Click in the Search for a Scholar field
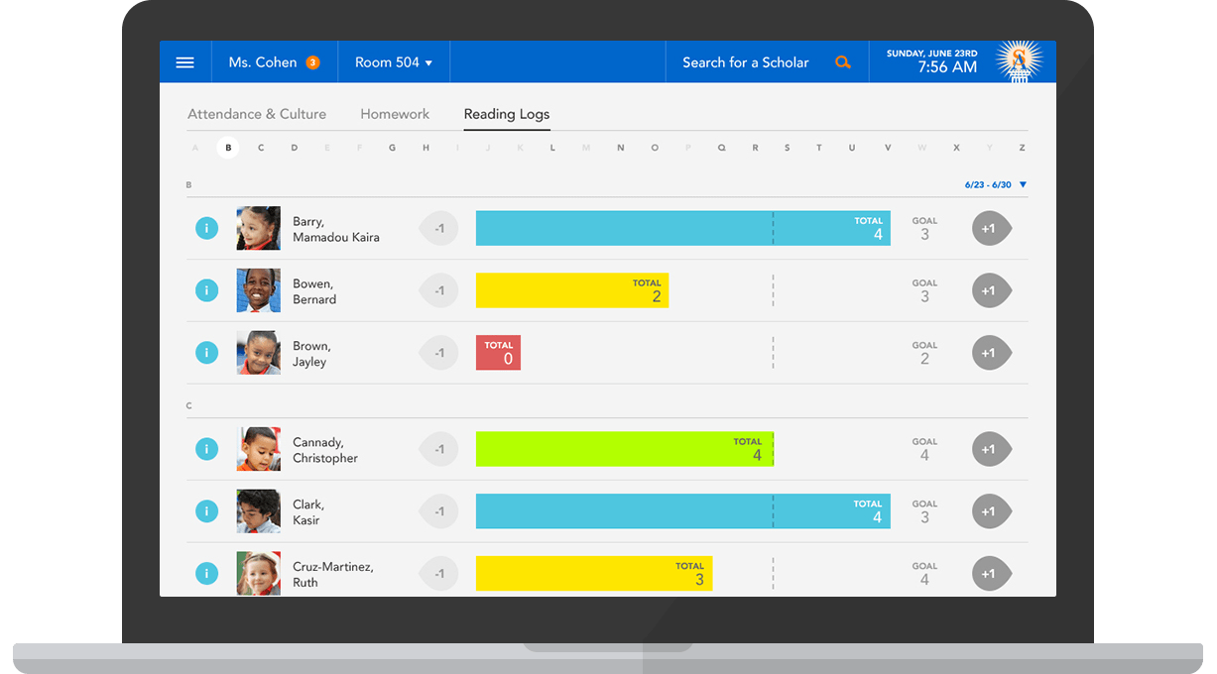 point(745,62)
